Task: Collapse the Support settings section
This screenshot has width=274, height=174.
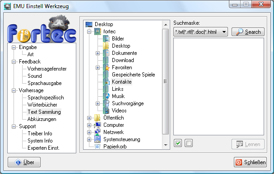Action: [x=14, y=126]
